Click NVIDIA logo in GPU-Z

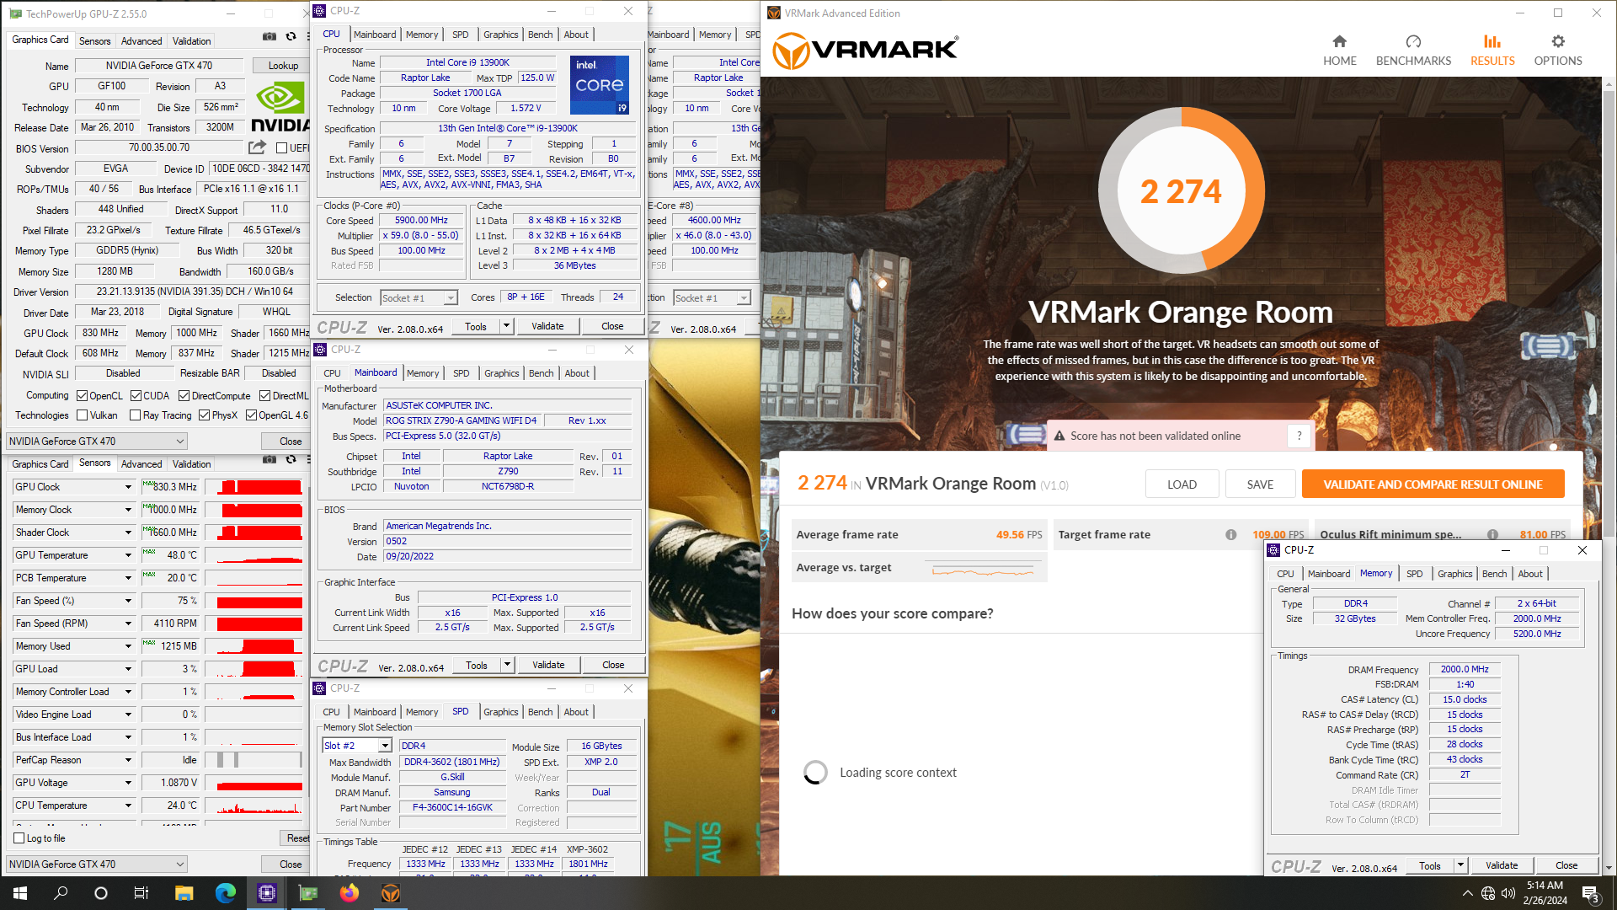pos(280,108)
